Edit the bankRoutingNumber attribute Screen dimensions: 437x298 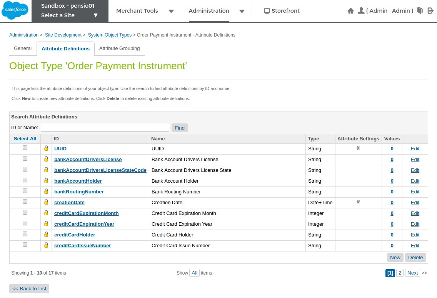(415, 192)
